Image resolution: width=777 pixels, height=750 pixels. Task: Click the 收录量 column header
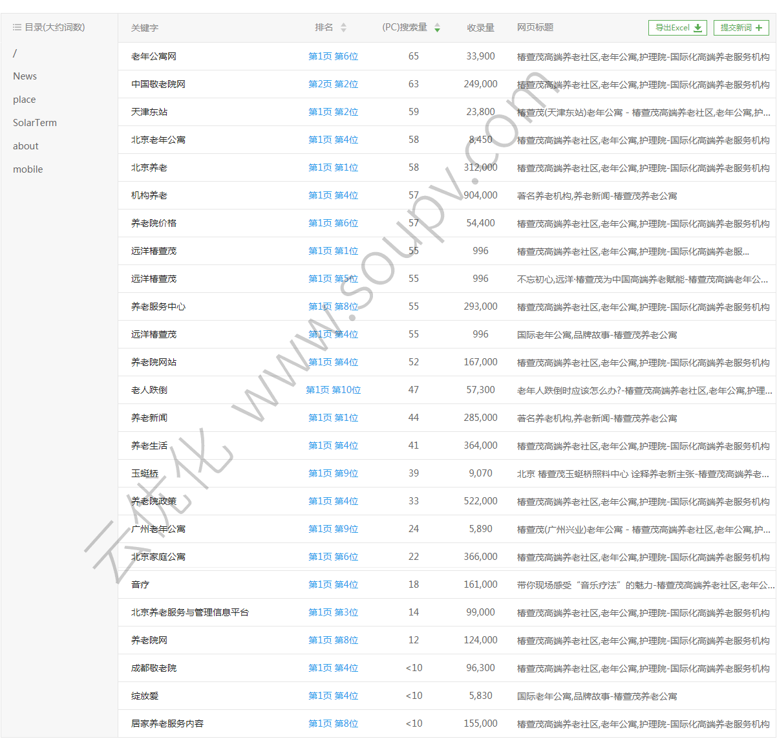click(480, 28)
